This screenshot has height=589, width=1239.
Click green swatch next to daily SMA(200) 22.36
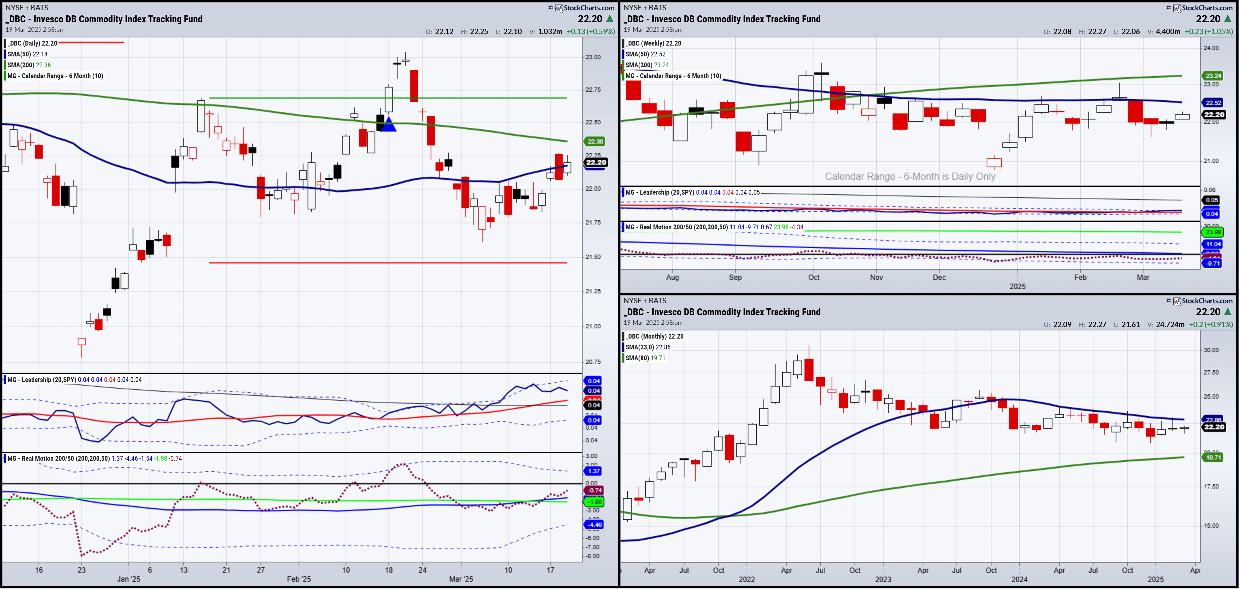[x=5, y=65]
